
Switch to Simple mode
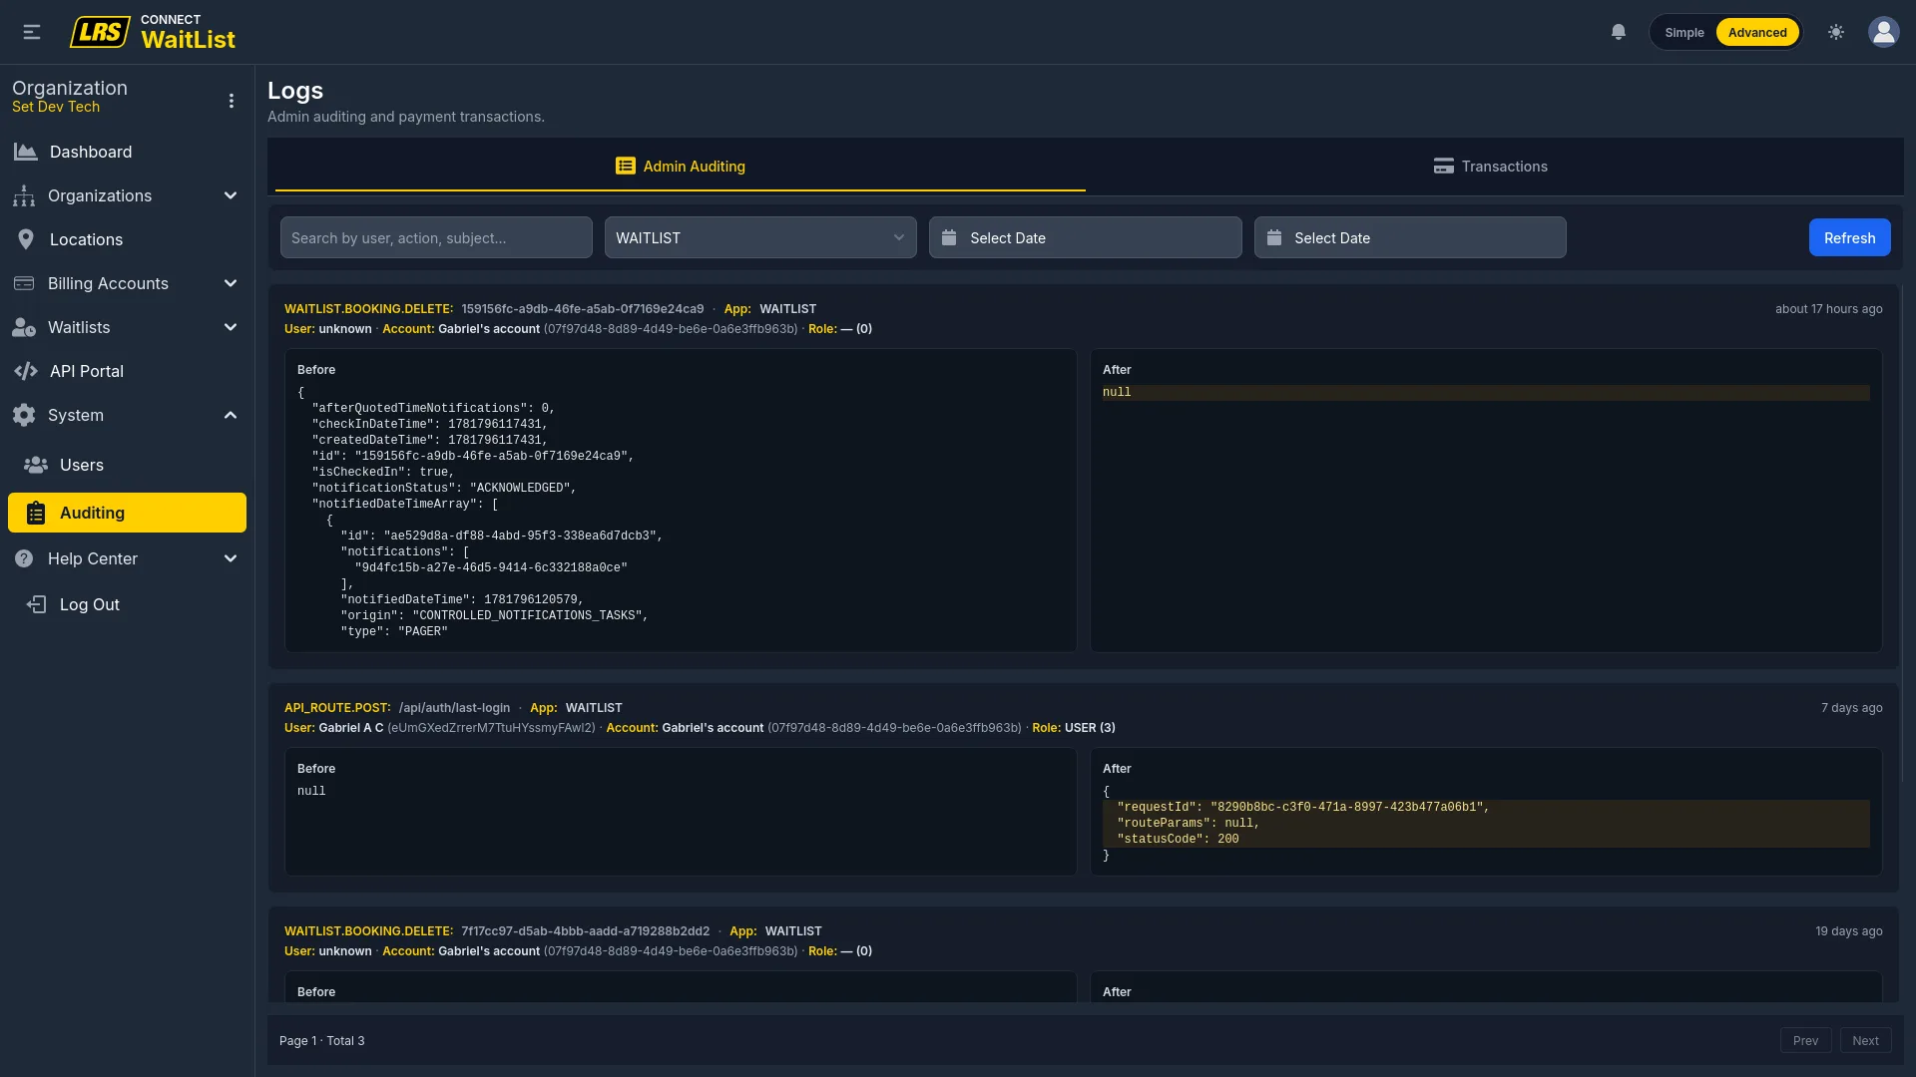pos(1684,32)
